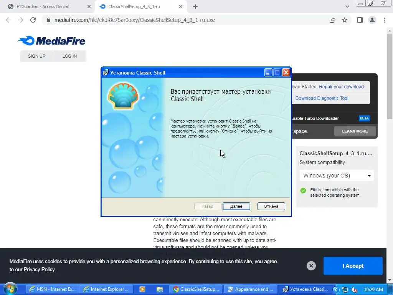This screenshot has width=393, height=295.
Task: Switch to Chrome ClassicShellSetup taskbar item
Action: coord(196,289)
